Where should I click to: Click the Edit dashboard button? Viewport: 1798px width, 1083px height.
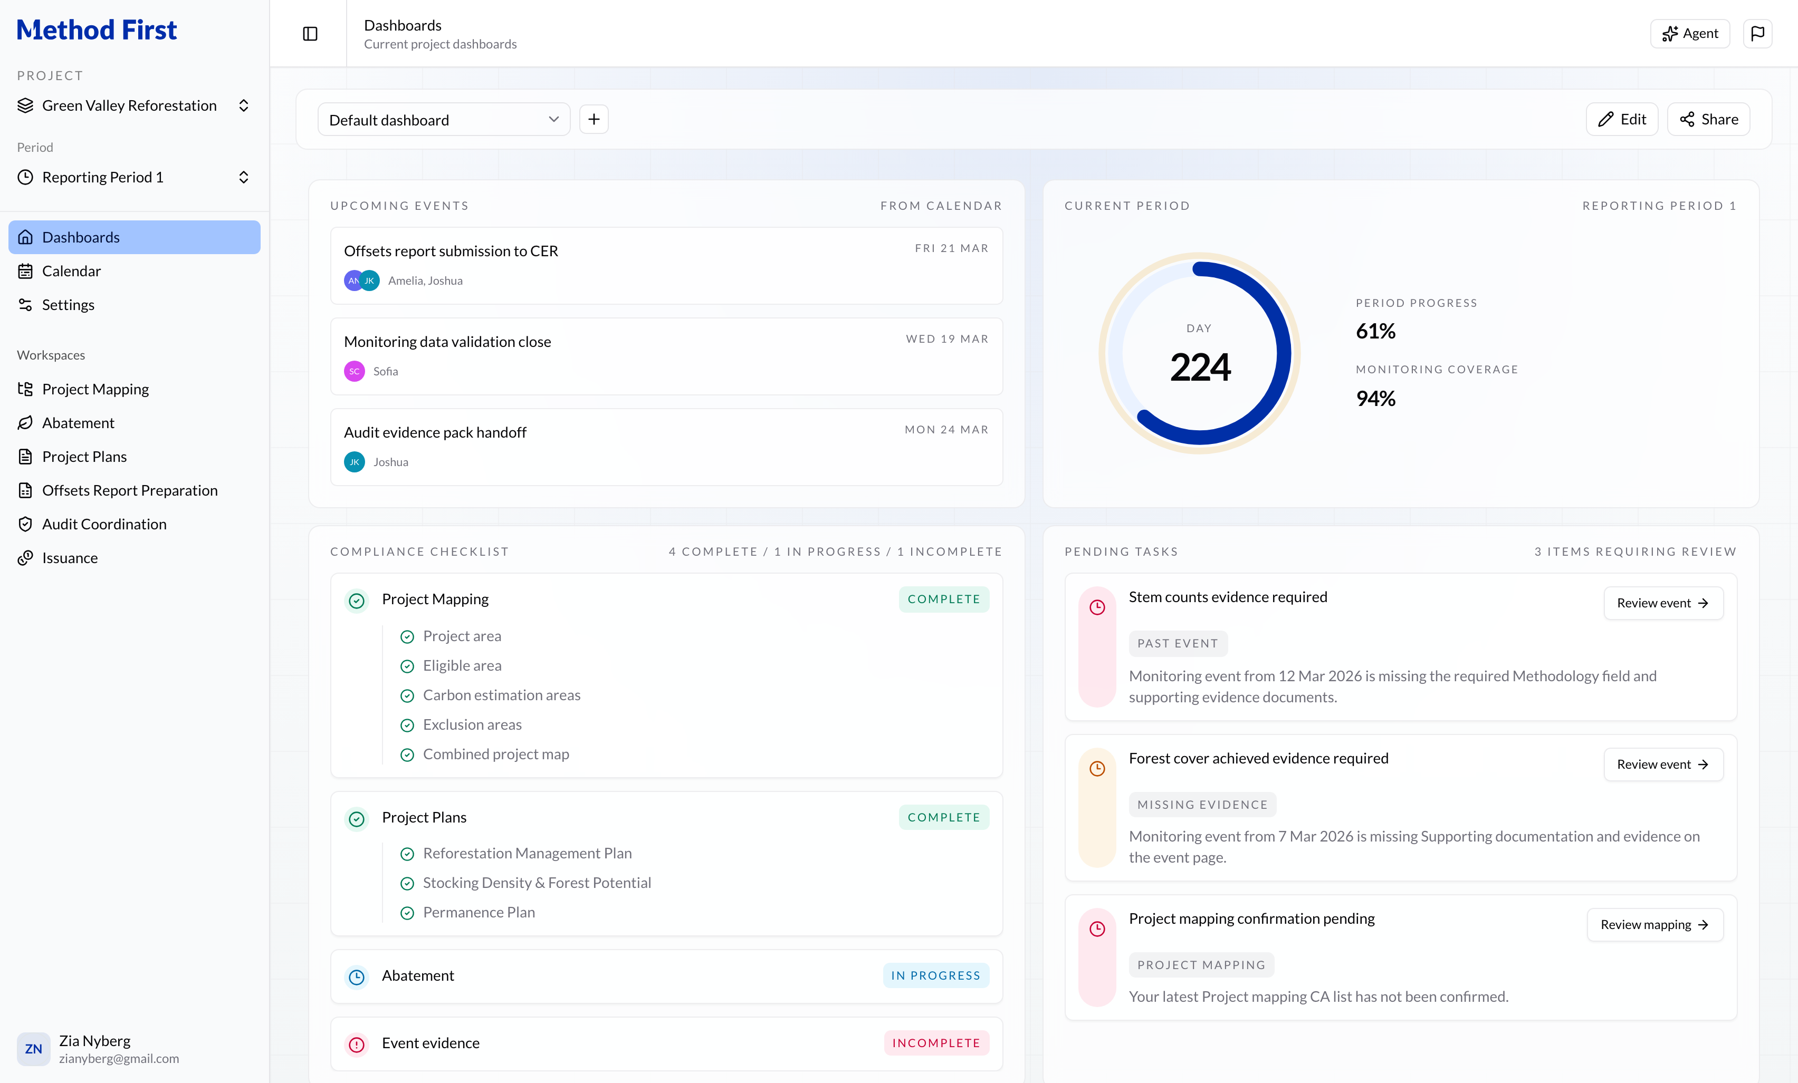click(1622, 119)
